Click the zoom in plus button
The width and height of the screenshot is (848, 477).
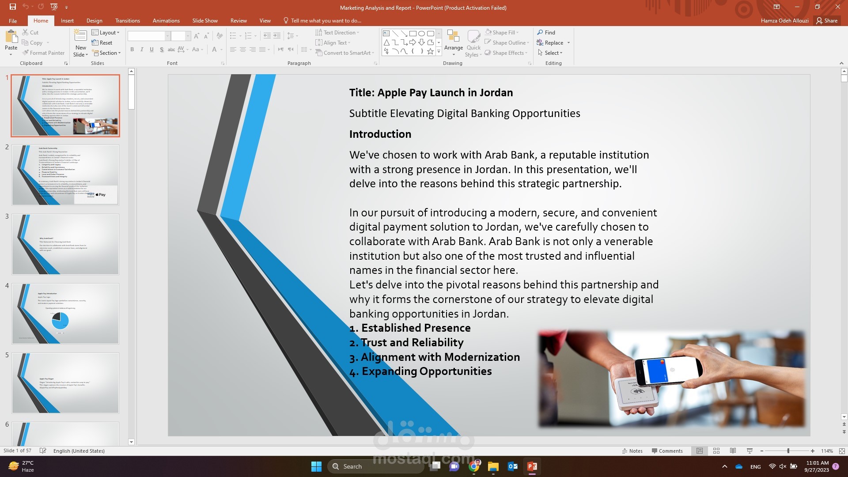813,451
